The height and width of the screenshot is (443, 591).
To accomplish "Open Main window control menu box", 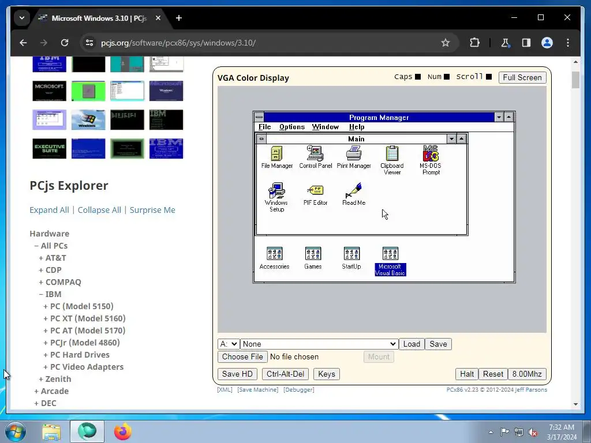I will click(x=261, y=138).
